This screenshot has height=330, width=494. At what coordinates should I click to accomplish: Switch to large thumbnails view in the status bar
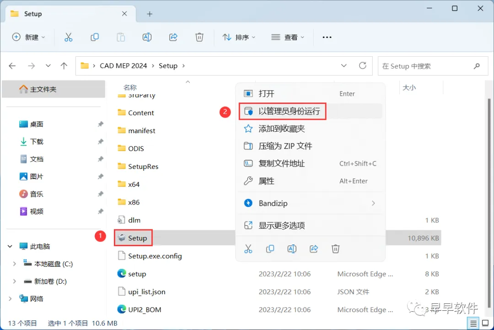point(485,324)
